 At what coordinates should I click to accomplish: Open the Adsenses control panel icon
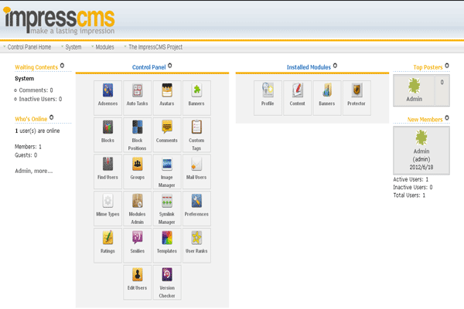tap(107, 98)
